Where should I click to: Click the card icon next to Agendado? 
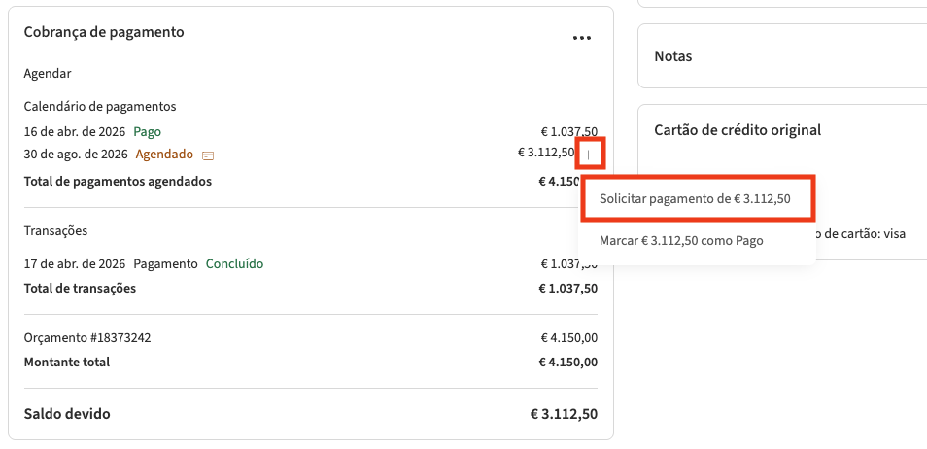pyautogui.click(x=208, y=155)
